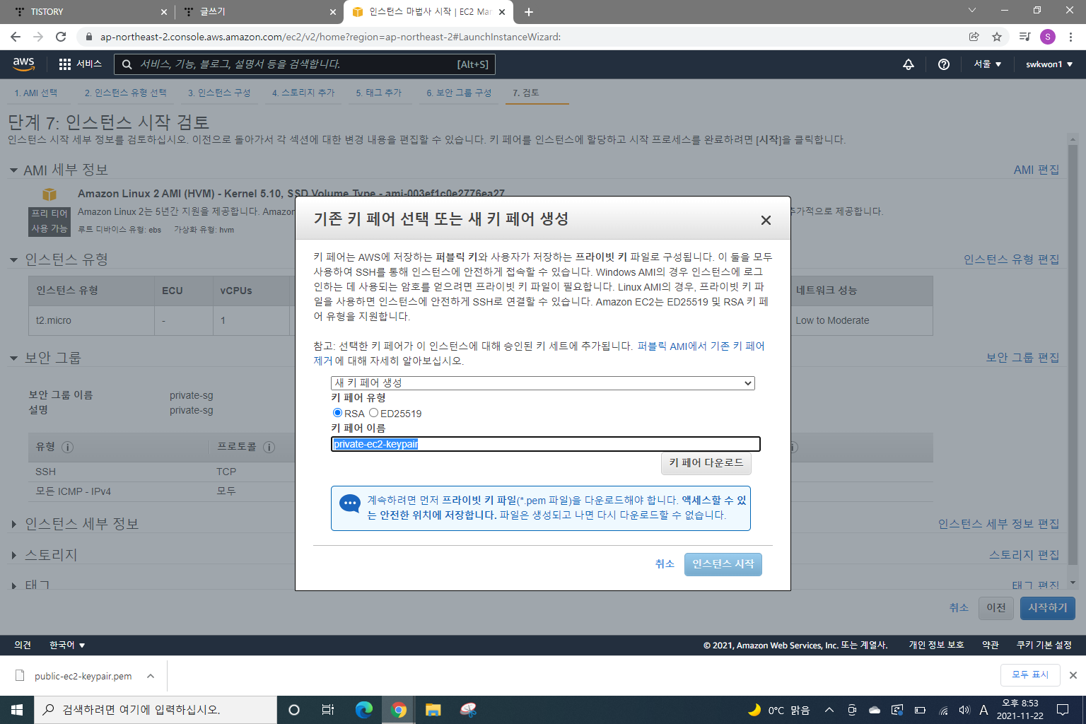Click the info icon next to 프로토콜 column
The width and height of the screenshot is (1086, 724).
tap(269, 448)
